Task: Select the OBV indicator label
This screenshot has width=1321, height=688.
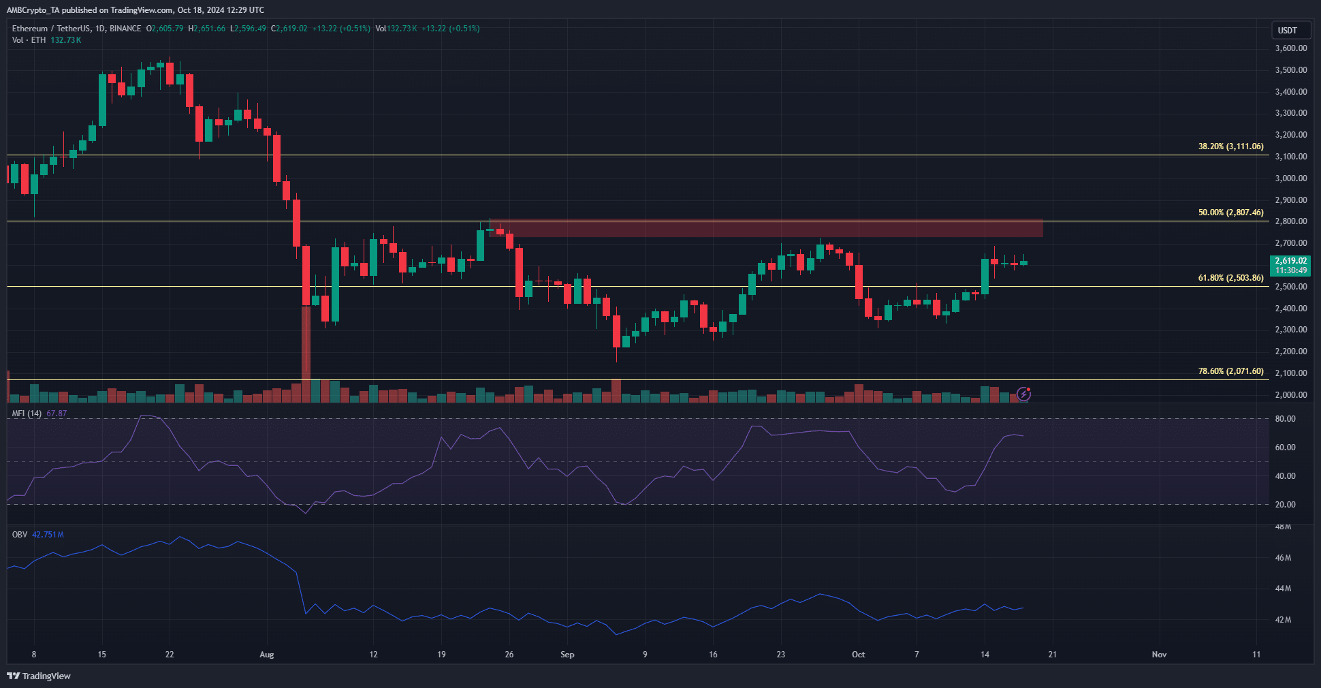Action: [x=20, y=535]
